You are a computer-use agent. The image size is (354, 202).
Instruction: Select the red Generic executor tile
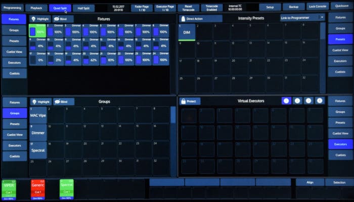38,189
